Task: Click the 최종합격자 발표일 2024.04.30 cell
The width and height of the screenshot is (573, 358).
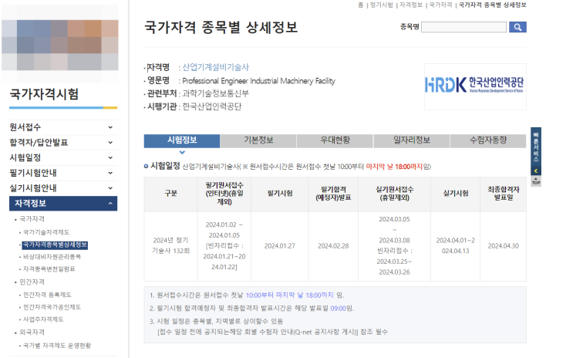Action: (503, 245)
